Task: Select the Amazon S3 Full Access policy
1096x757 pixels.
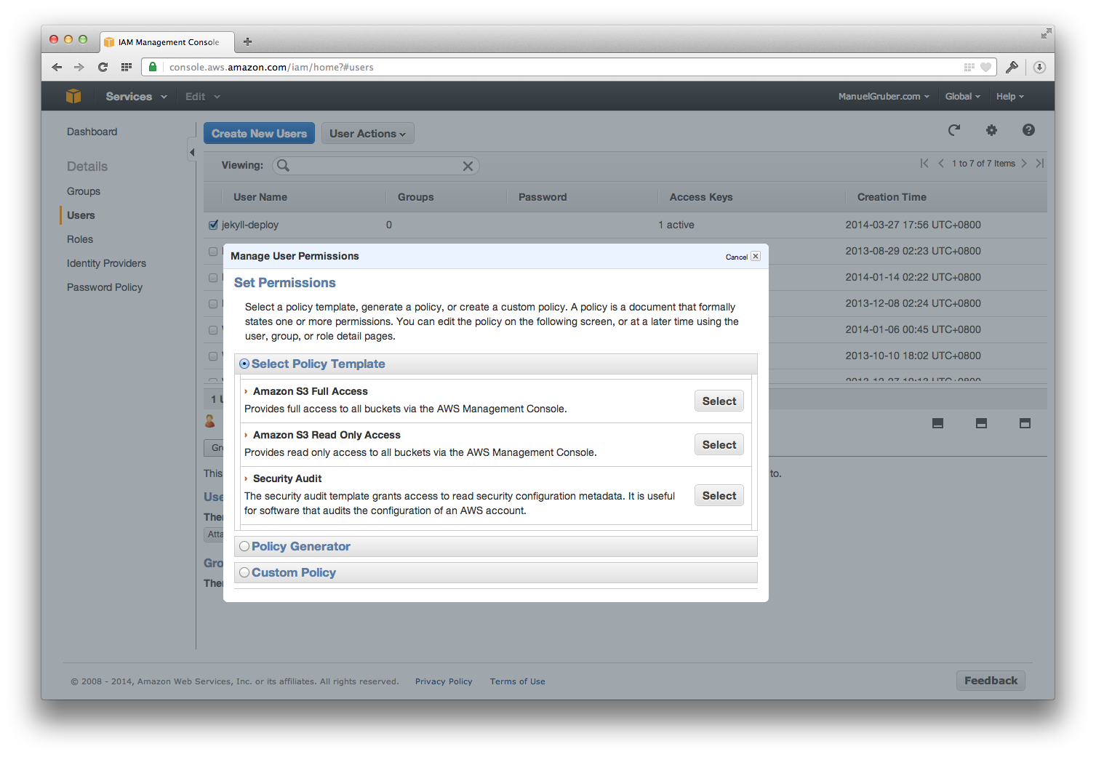Action: tap(719, 401)
